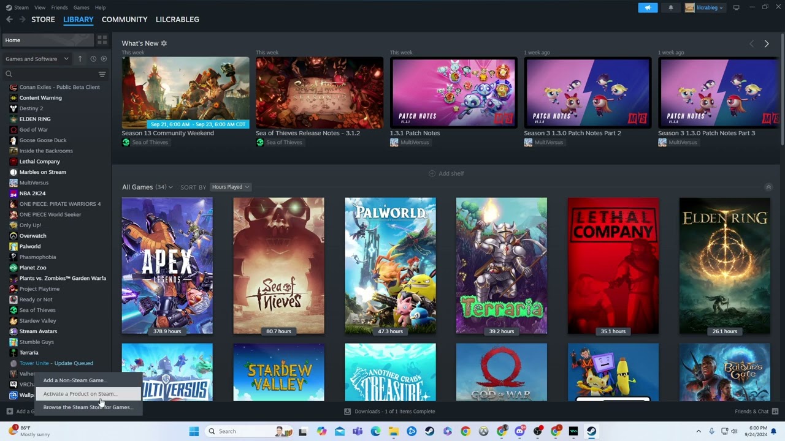This screenshot has width=785, height=441.
Task: Go to the COMMUNITY tab
Action: pos(124,20)
